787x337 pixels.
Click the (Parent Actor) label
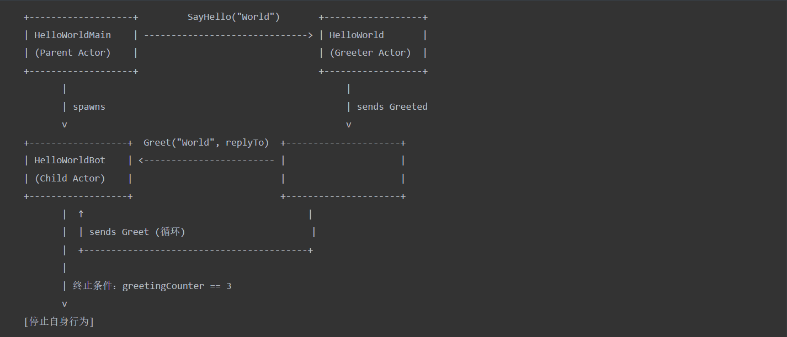coord(72,53)
